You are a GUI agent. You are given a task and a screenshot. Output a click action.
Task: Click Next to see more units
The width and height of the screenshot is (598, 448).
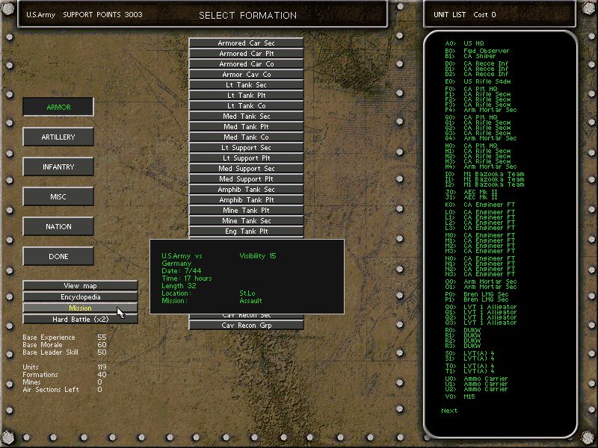click(449, 410)
